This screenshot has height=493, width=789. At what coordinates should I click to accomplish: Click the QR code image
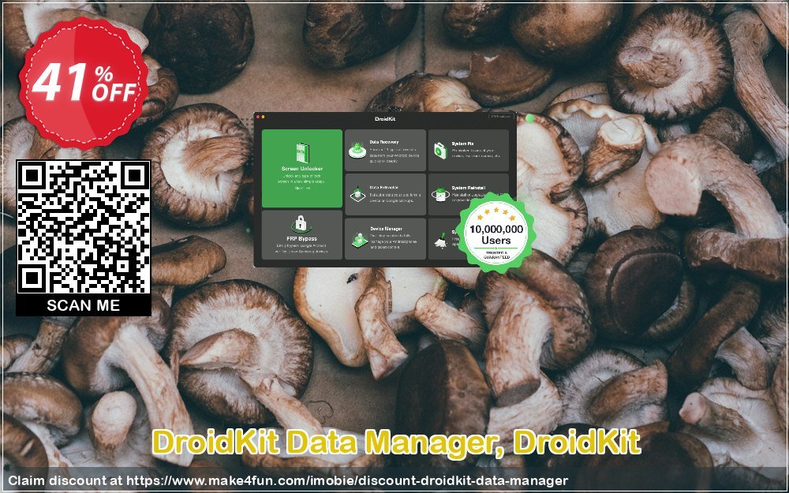click(84, 227)
